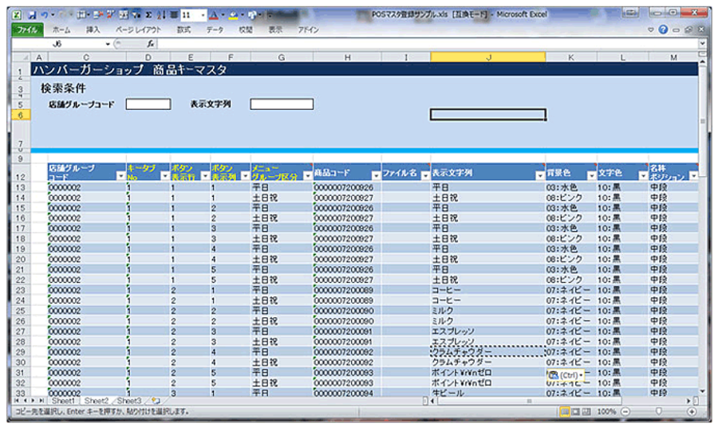Switch to Page Break Preview in status bar
The height and width of the screenshot is (431, 718).
pyautogui.click(x=587, y=412)
